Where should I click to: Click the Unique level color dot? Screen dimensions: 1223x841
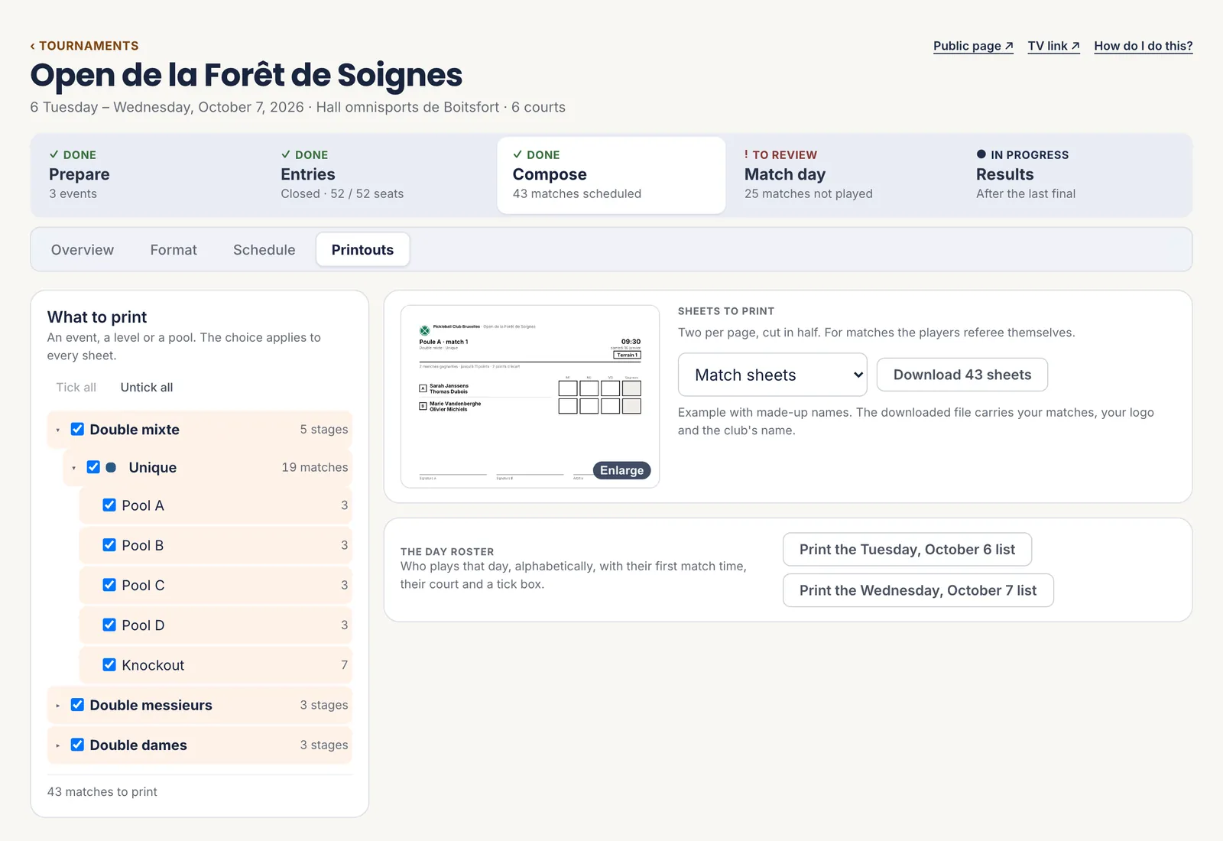[x=111, y=467]
